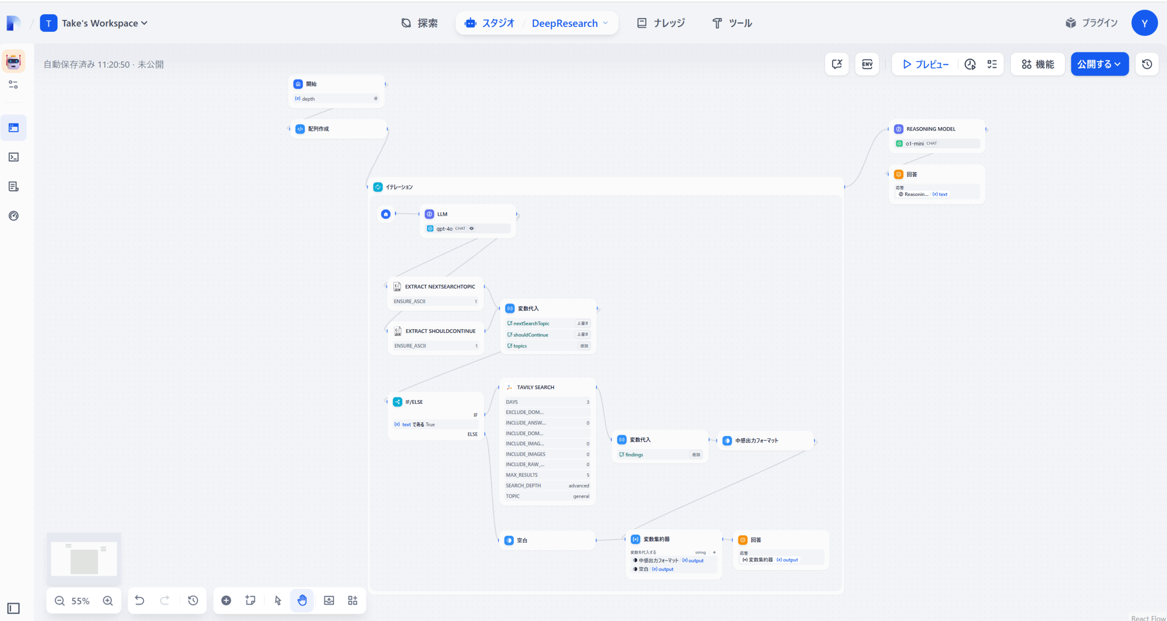Click the undo arrow icon

[140, 601]
